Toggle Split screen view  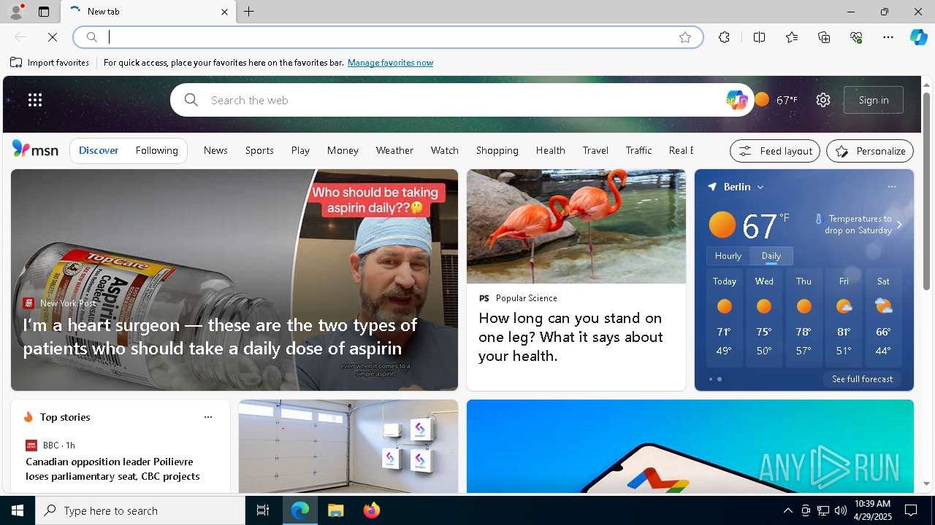[759, 37]
